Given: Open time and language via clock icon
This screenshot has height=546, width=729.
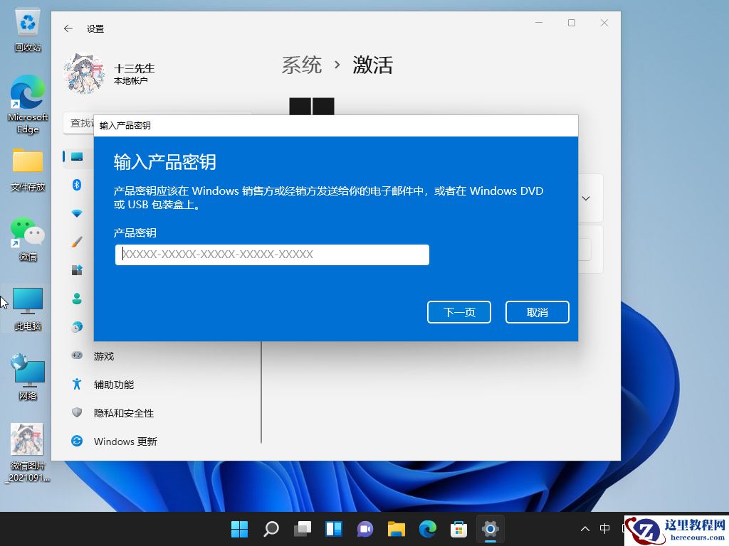Looking at the screenshot, I should click(76, 327).
